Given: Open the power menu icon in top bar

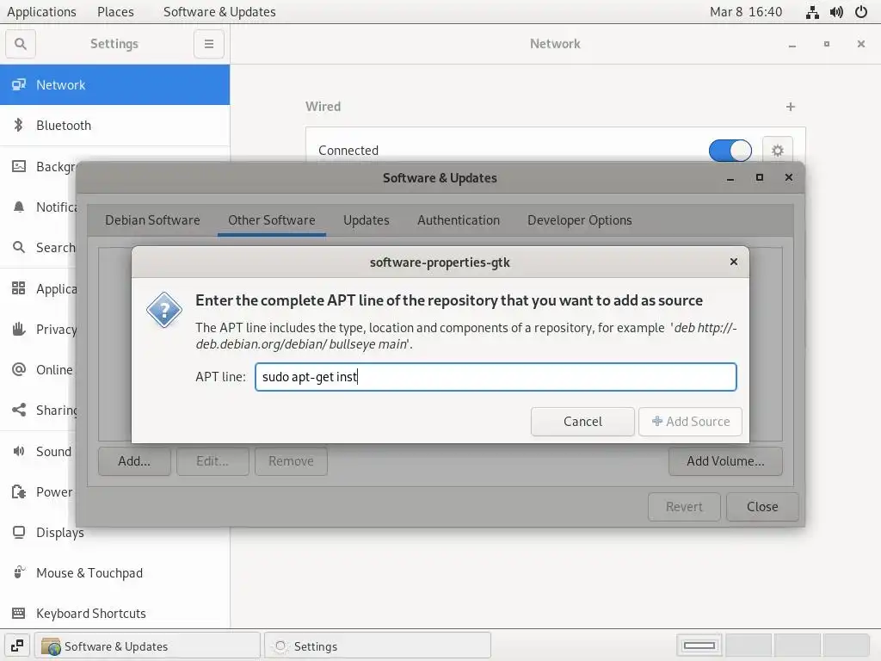Looking at the screenshot, I should [860, 12].
